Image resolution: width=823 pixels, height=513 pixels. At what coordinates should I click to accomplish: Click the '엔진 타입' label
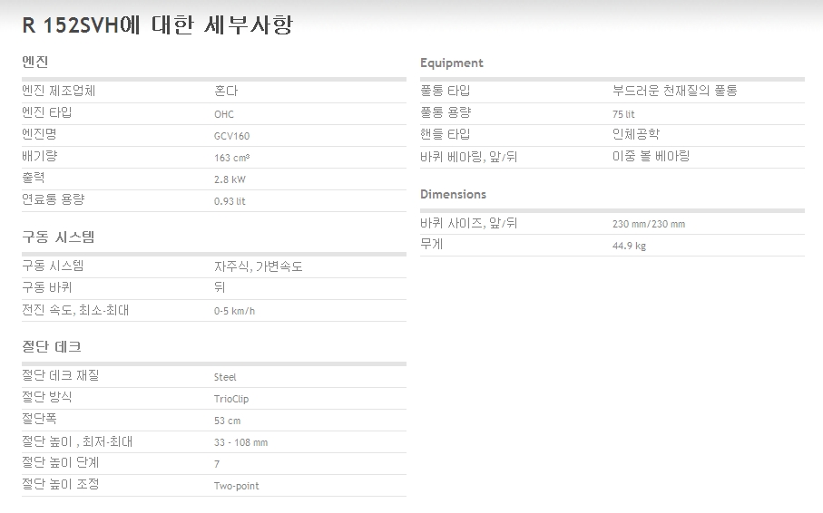46,112
